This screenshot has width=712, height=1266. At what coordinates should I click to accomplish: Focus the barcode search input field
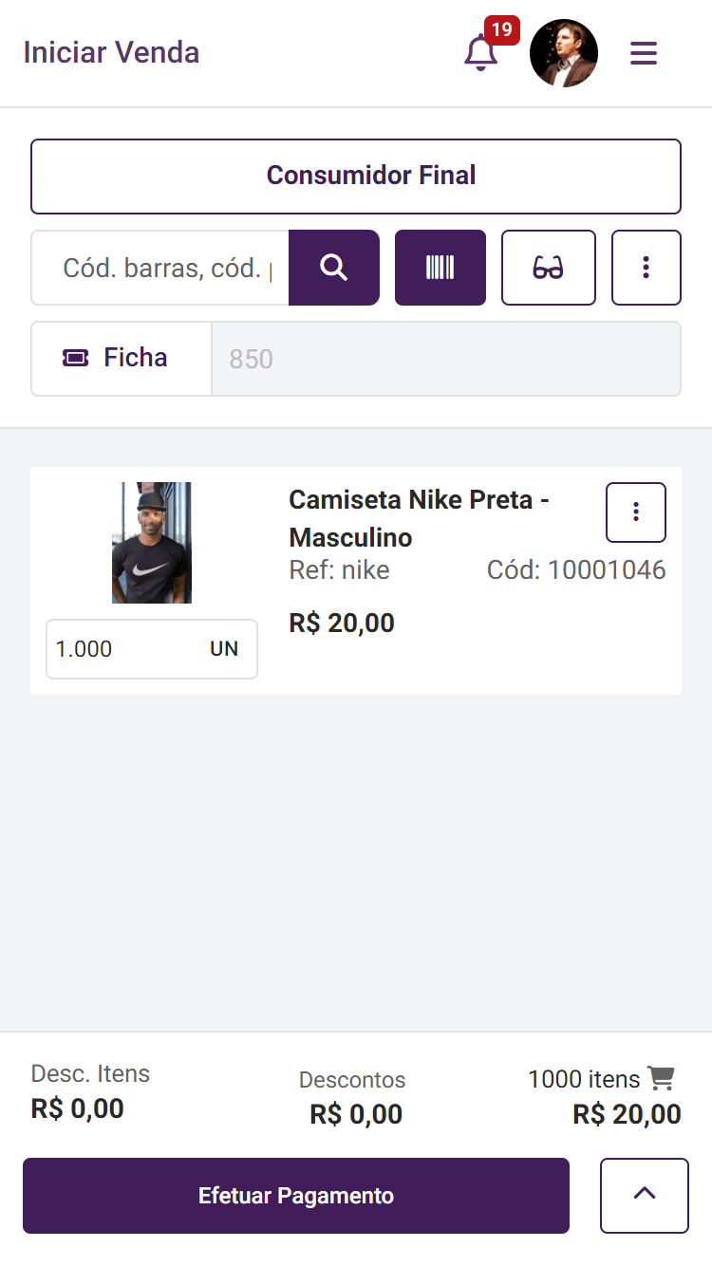click(161, 268)
